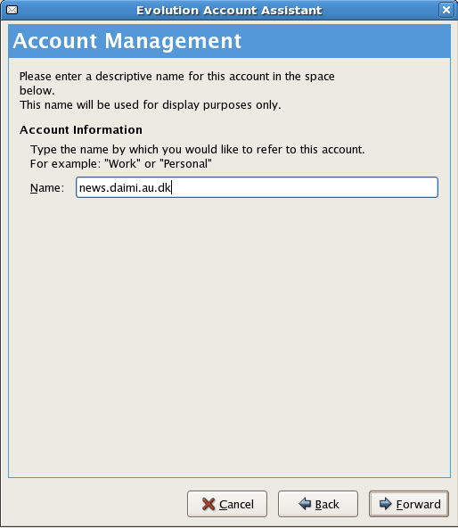
Task: Click the right arrow icon on Forward
Action: [386, 504]
